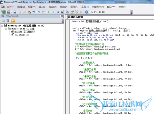Viewport: 154px width, 114px height.
Task: Run the macro with green play icon
Action: [x=49, y=12]
